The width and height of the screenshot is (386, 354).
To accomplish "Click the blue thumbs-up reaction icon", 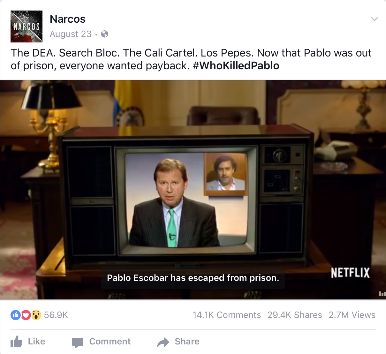I will [x=16, y=315].
